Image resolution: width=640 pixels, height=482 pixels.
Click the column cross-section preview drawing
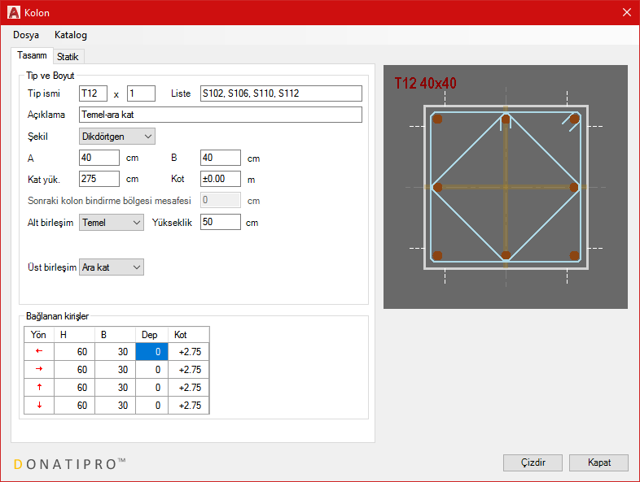(505, 187)
